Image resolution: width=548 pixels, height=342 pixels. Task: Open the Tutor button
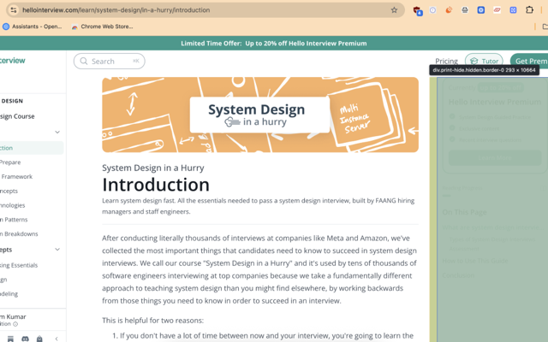[x=484, y=61]
